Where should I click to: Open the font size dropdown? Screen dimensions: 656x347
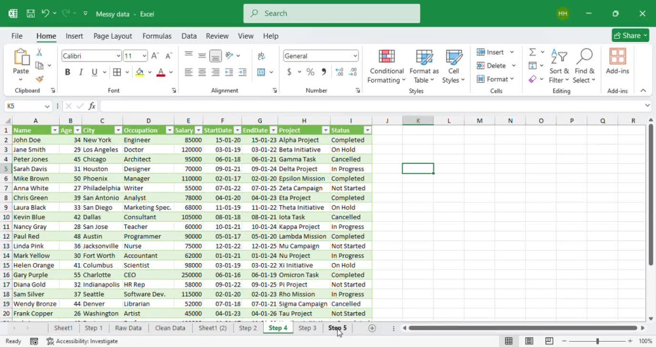(144, 56)
